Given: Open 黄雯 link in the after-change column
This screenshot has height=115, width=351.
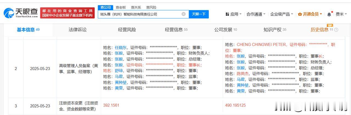Looking at the screenshot, I should 241,91.
